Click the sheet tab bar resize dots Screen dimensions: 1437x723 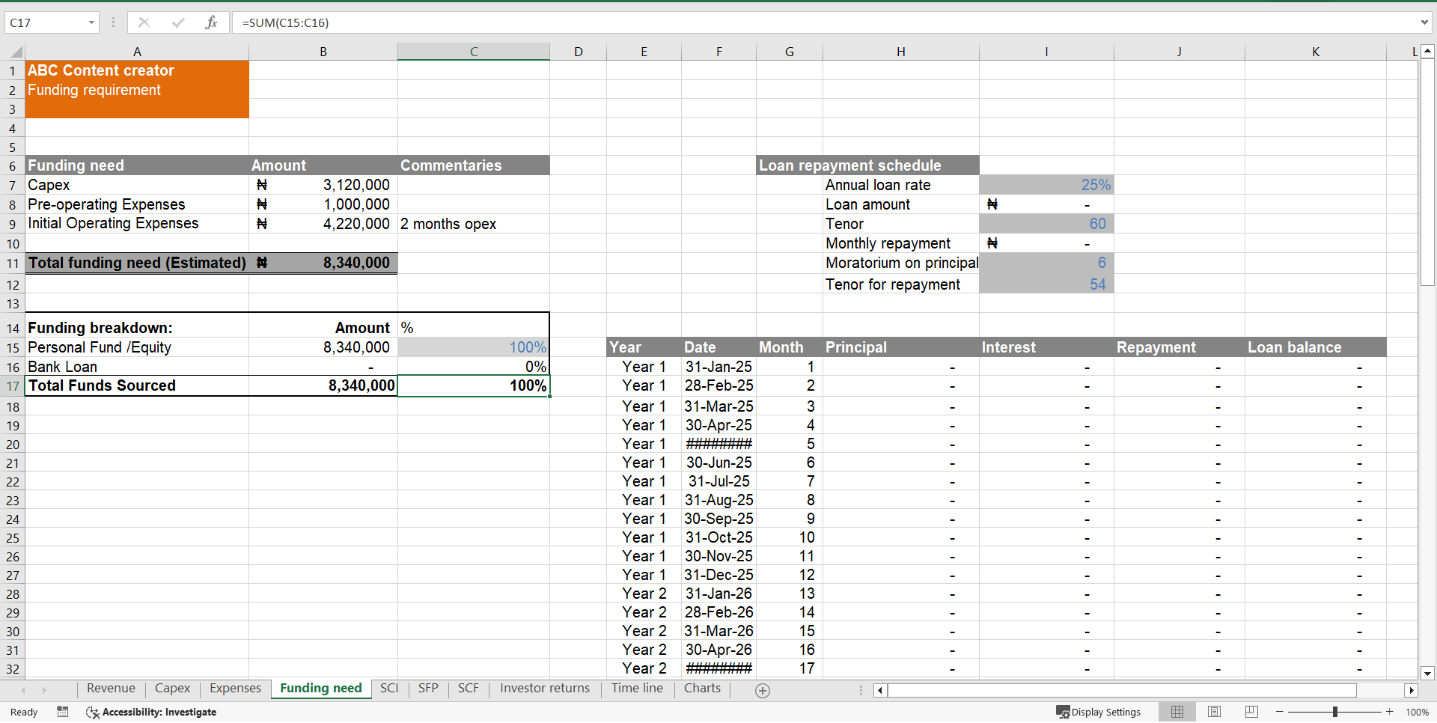point(861,691)
